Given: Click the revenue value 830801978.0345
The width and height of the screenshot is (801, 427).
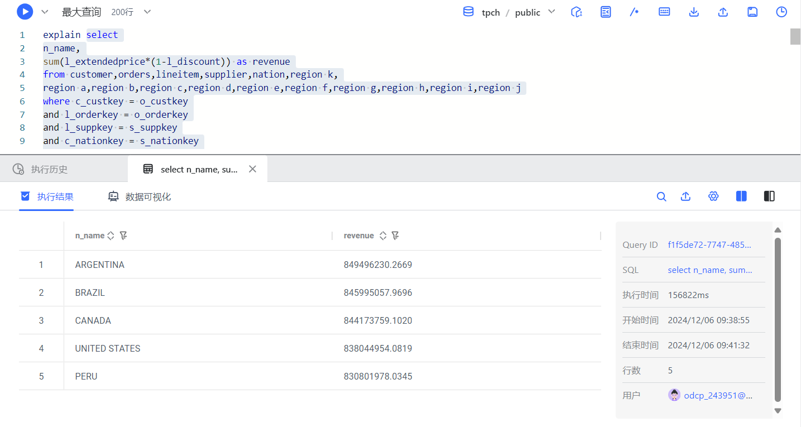Looking at the screenshot, I should coord(378,376).
